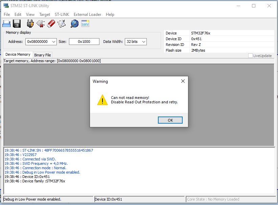Click the ST-LINK SN log line
Image resolution: width=278 pixels, height=205 pixels.
click(49, 150)
